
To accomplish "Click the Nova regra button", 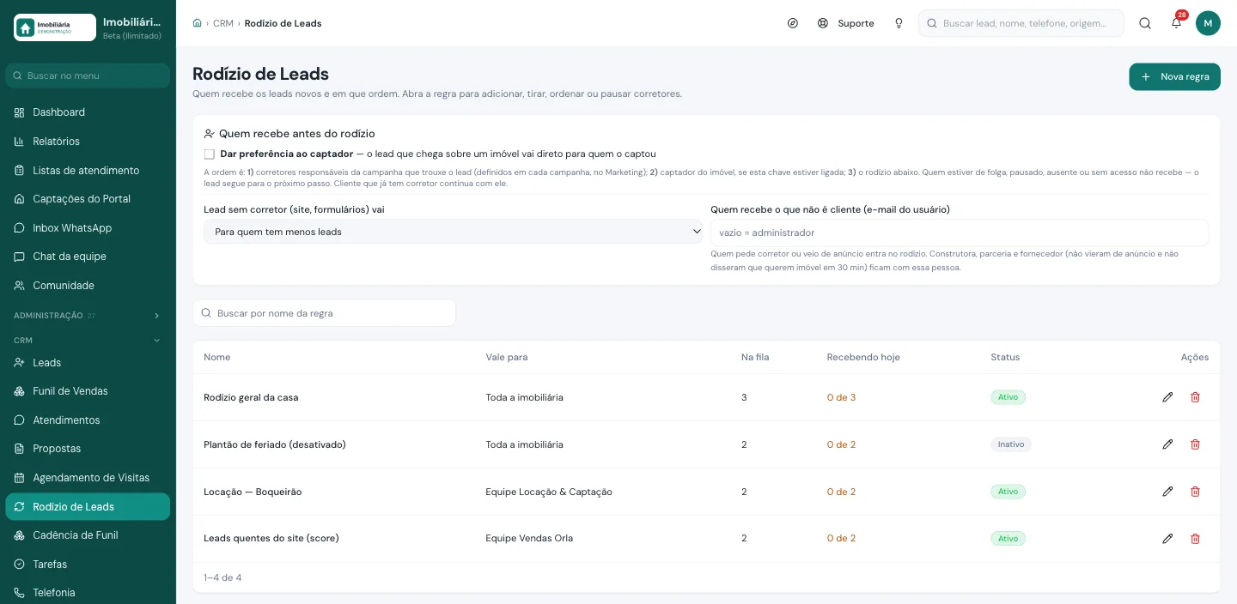I will 1174,76.
